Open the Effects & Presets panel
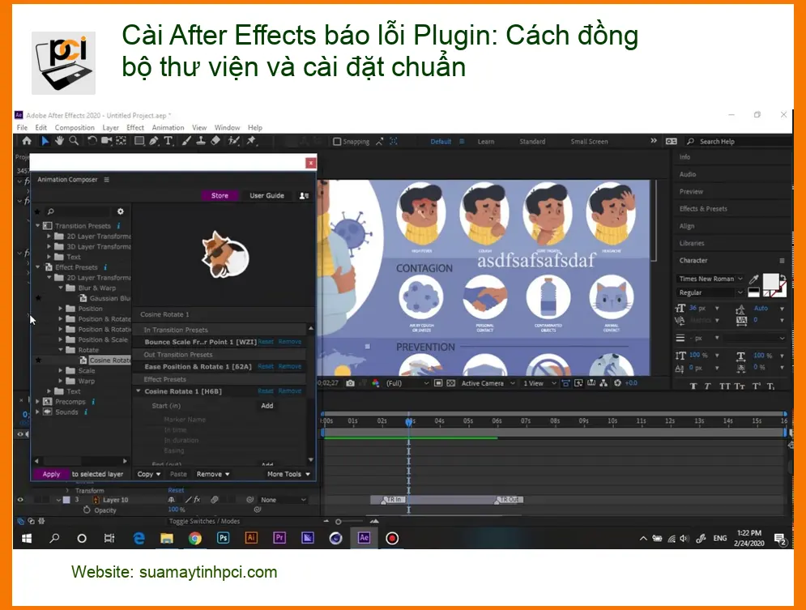 click(x=703, y=209)
